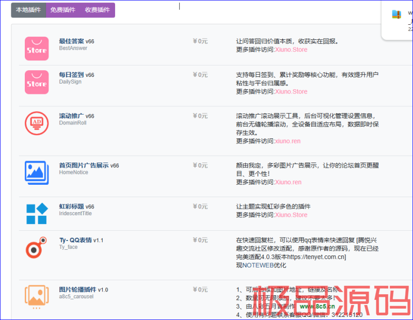Viewport: 413px width, 320px height.
Task: Open the 滚动推广 plugin title
Action: point(71,116)
